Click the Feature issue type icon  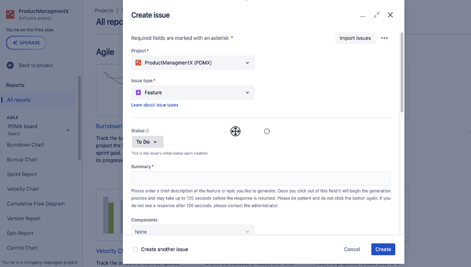[x=138, y=92]
